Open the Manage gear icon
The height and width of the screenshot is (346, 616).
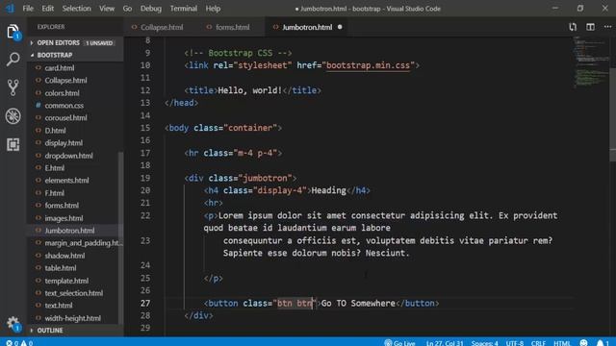(x=13, y=323)
